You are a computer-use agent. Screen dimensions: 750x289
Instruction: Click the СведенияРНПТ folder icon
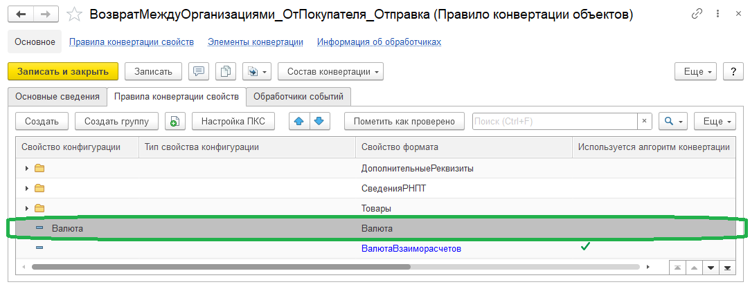point(39,188)
